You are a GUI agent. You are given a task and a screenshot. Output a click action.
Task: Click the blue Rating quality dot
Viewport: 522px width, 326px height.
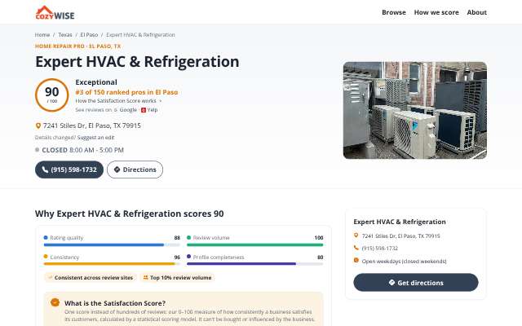pyautogui.click(x=46, y=237)
